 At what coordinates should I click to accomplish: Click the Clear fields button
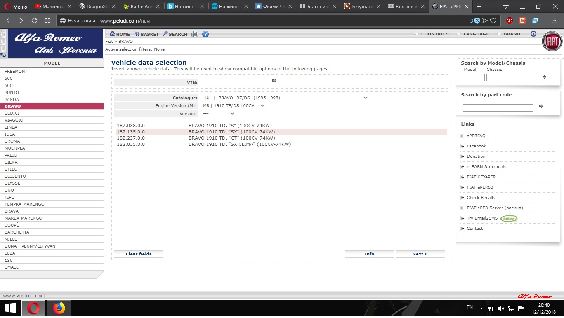(139, 254)
